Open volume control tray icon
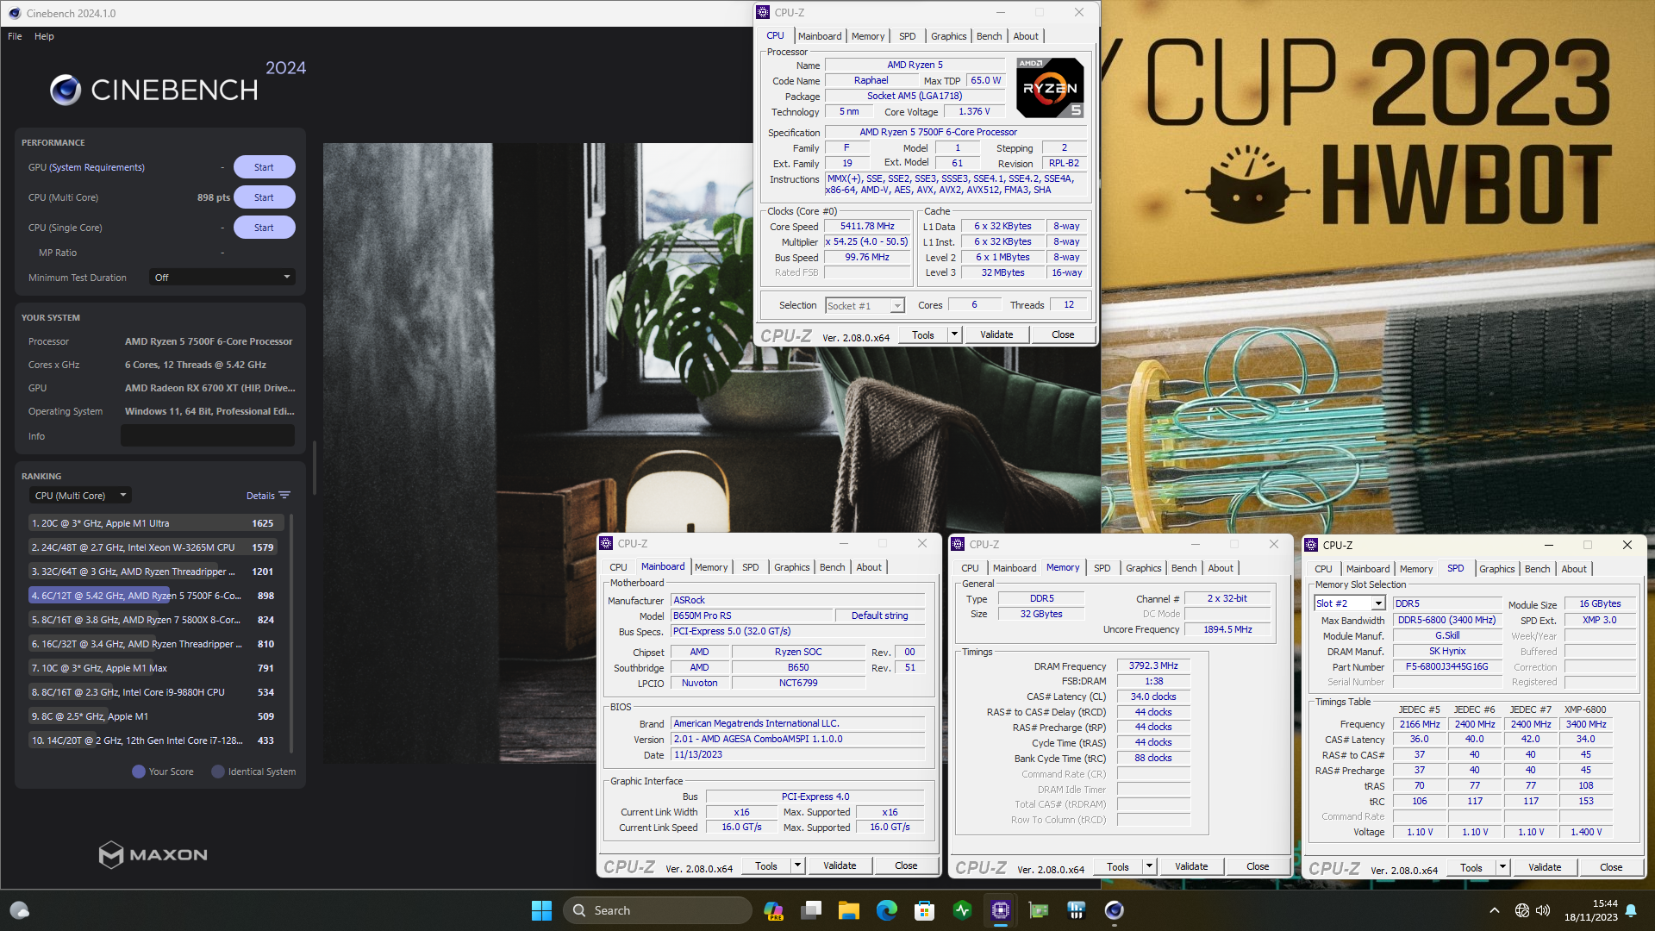This screenshot has height=931, width=1655. tap(1543, 910)
